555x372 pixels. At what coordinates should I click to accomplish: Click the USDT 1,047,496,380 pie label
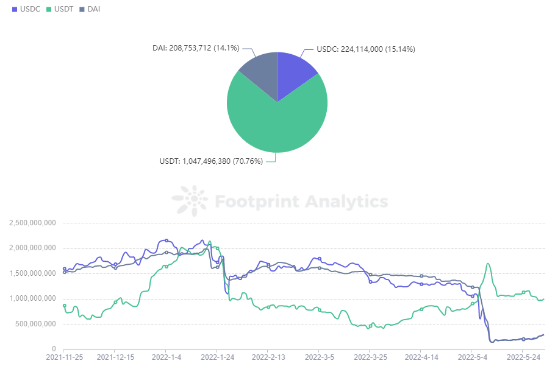coord(211,161)
